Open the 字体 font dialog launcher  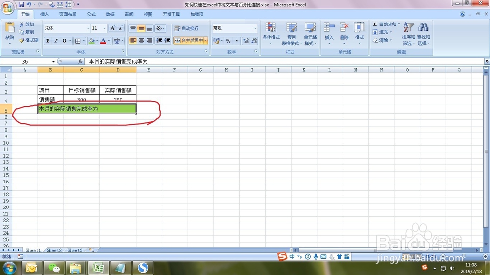pos(123,51)
